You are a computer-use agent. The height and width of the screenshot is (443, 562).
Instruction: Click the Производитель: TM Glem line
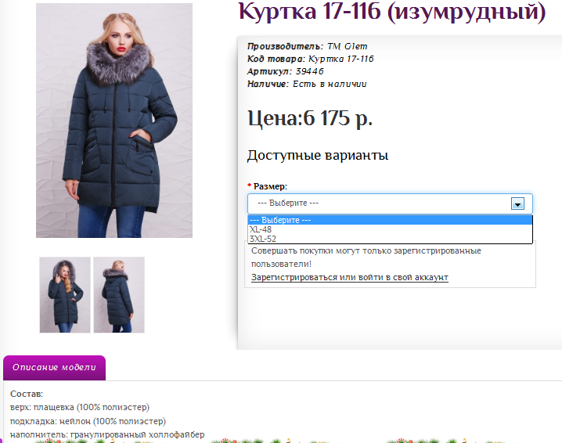click(307, 46)
